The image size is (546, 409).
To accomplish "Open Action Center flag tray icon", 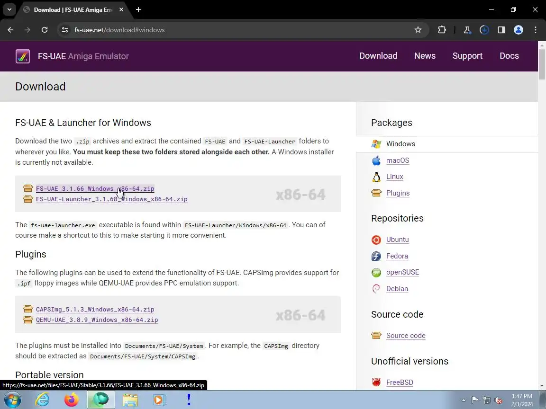I will tap(475, 400).
